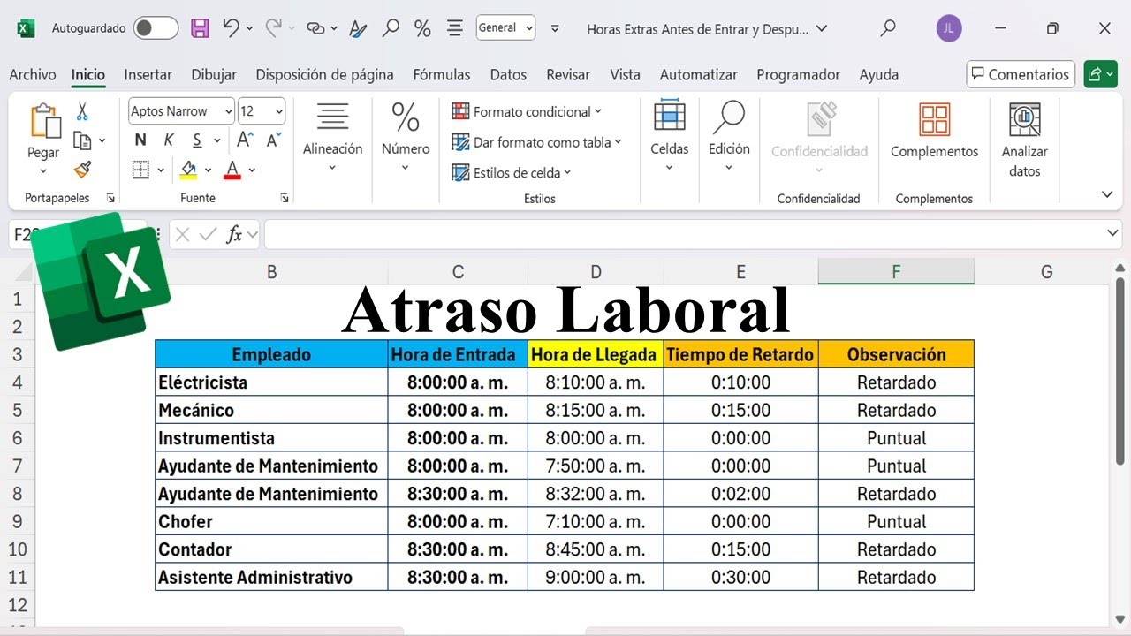Viewport: 1131px width, 636px height.
Task: Click the percent style icon in quick access toolbar
Action: pyautogui.click(x=422, y=28)
